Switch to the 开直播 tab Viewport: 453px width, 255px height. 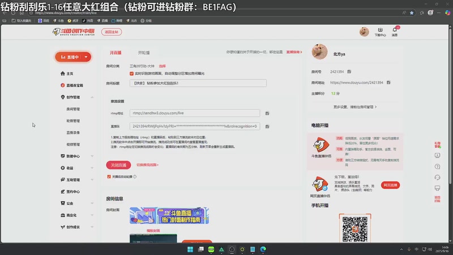pos(116,53)
